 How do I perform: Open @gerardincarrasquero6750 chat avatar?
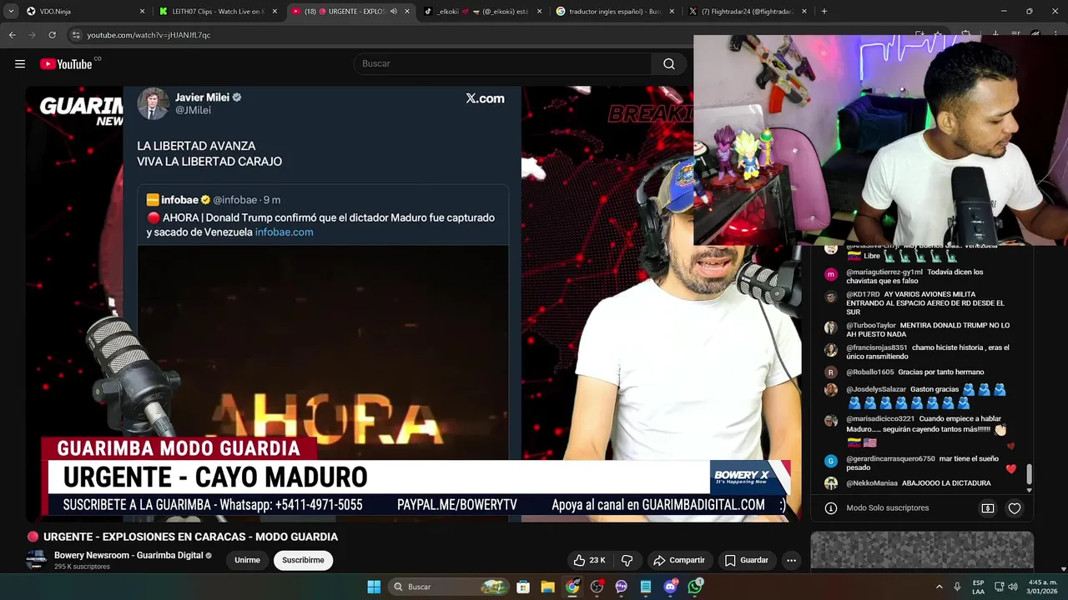[830, 461]
